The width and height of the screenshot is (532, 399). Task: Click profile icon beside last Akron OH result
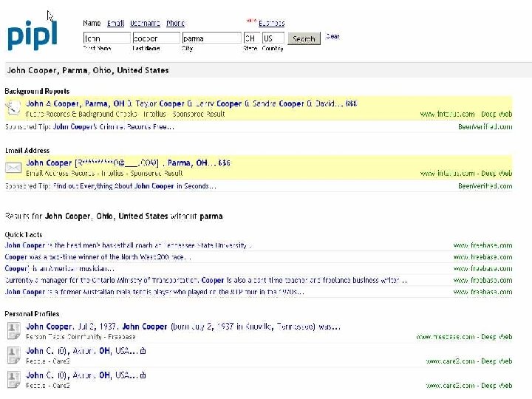coord(14,380)
